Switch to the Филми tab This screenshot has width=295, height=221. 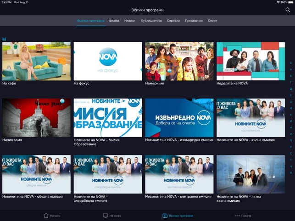[x=114, y=21]
